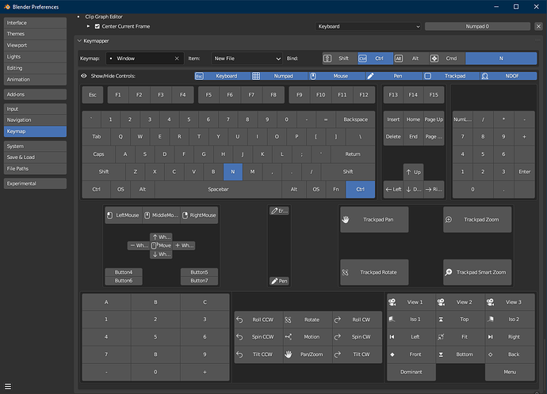Screen dimensions: 547x394
Task: Expand Center Current Frame entry
Action: pyautogui.click(x=88, y=26)
